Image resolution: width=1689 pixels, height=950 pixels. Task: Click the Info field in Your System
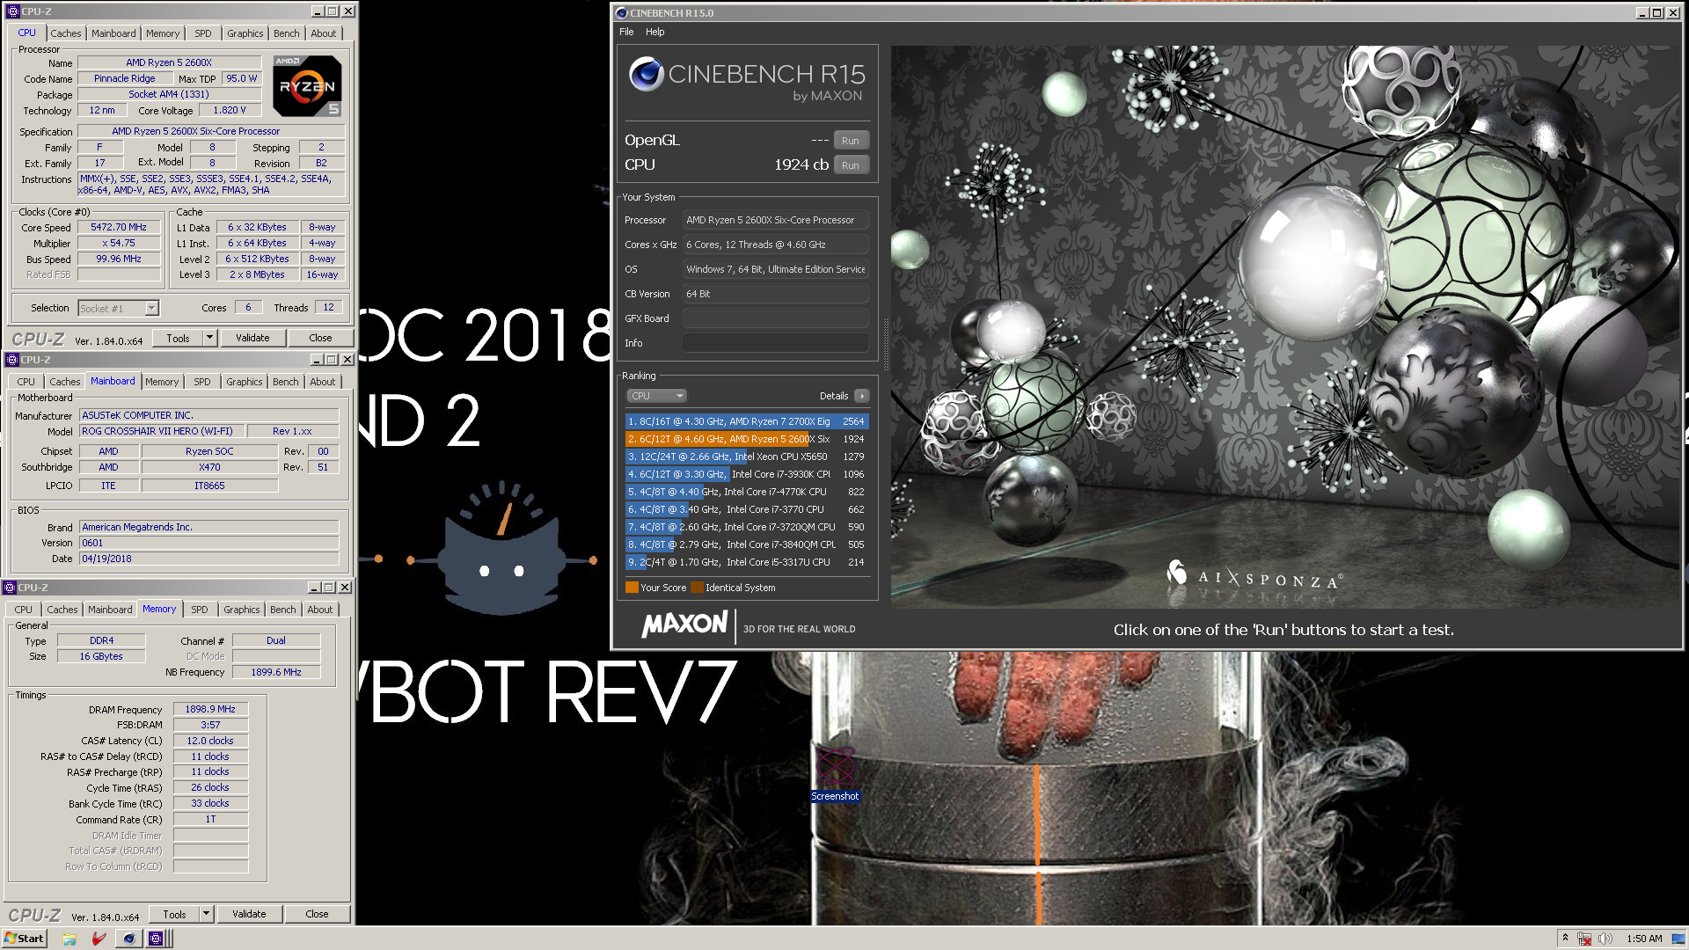776,343
